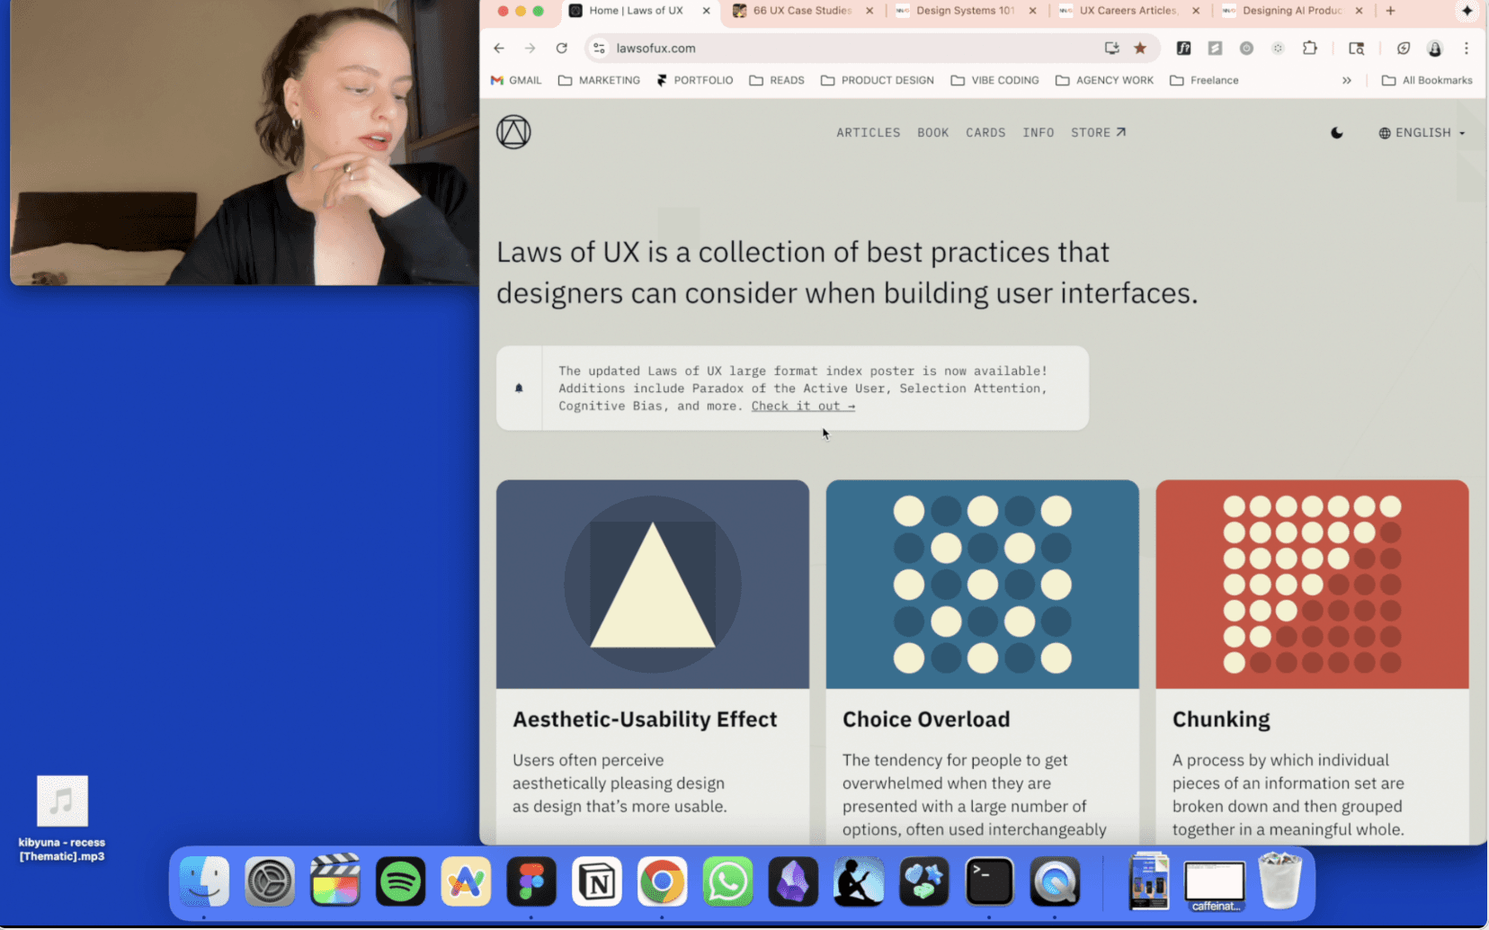Open Spotify from the Dock
This screenshot has width=1489, height=930.
[400, 881]
